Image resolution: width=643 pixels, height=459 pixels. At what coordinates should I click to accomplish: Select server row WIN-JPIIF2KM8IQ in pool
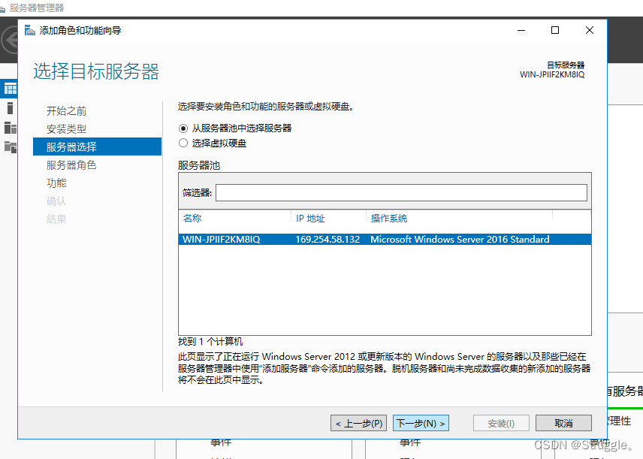tap(385, 239)
